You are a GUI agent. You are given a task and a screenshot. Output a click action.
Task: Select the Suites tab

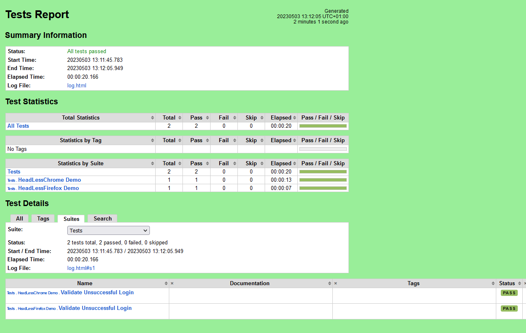[71, 219]
